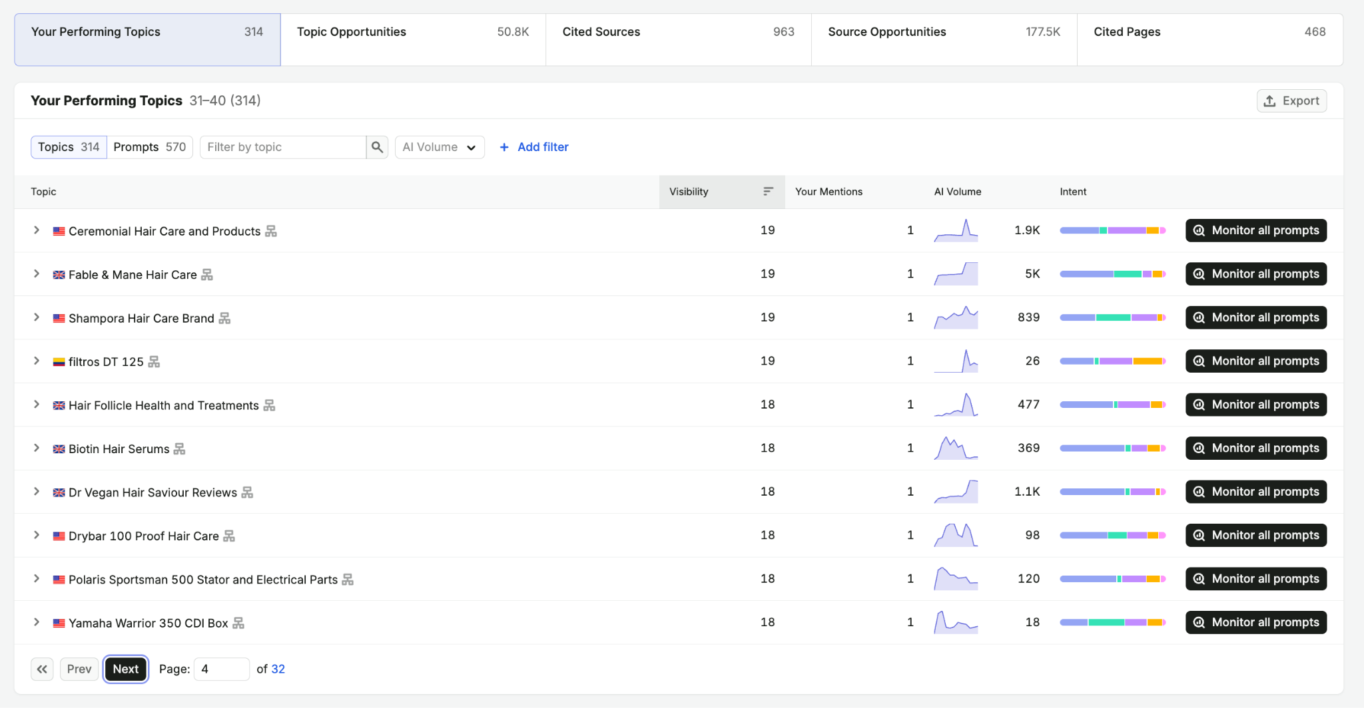The image size is (1364, 708).
Task: Click the topic hierarchy icon beside Ceremonial Hair Care and Products
Action: (x=271, y=231)
